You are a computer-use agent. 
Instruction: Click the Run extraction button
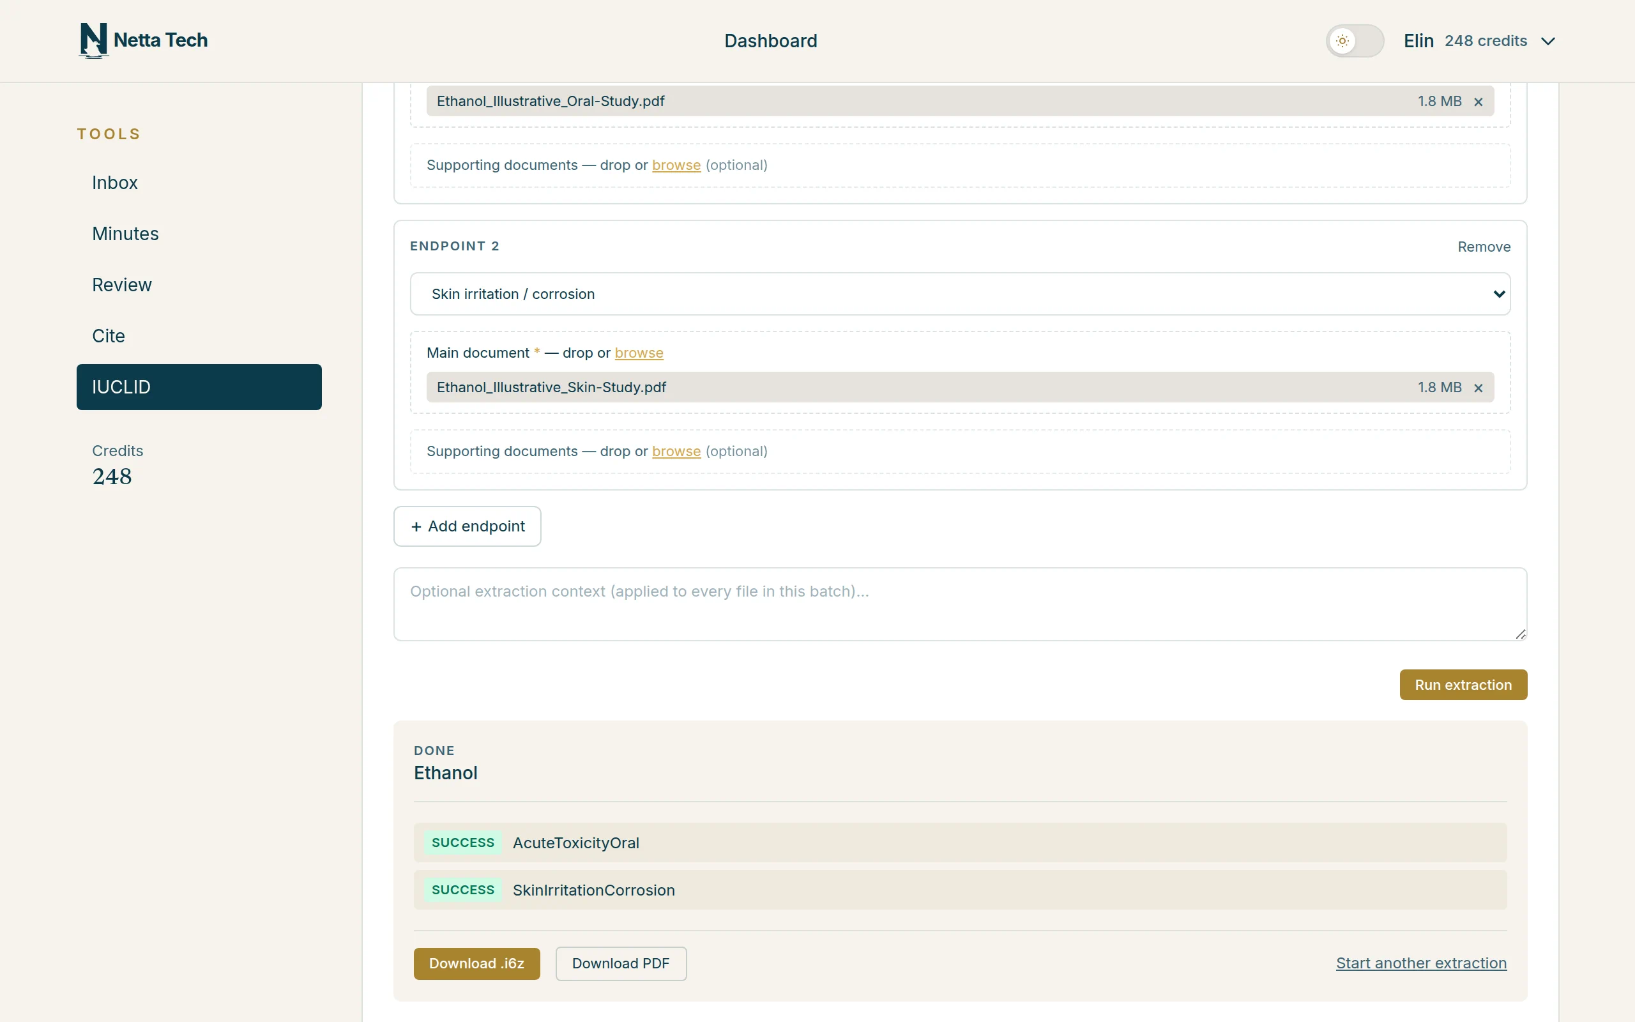(x=1463, y=685)
